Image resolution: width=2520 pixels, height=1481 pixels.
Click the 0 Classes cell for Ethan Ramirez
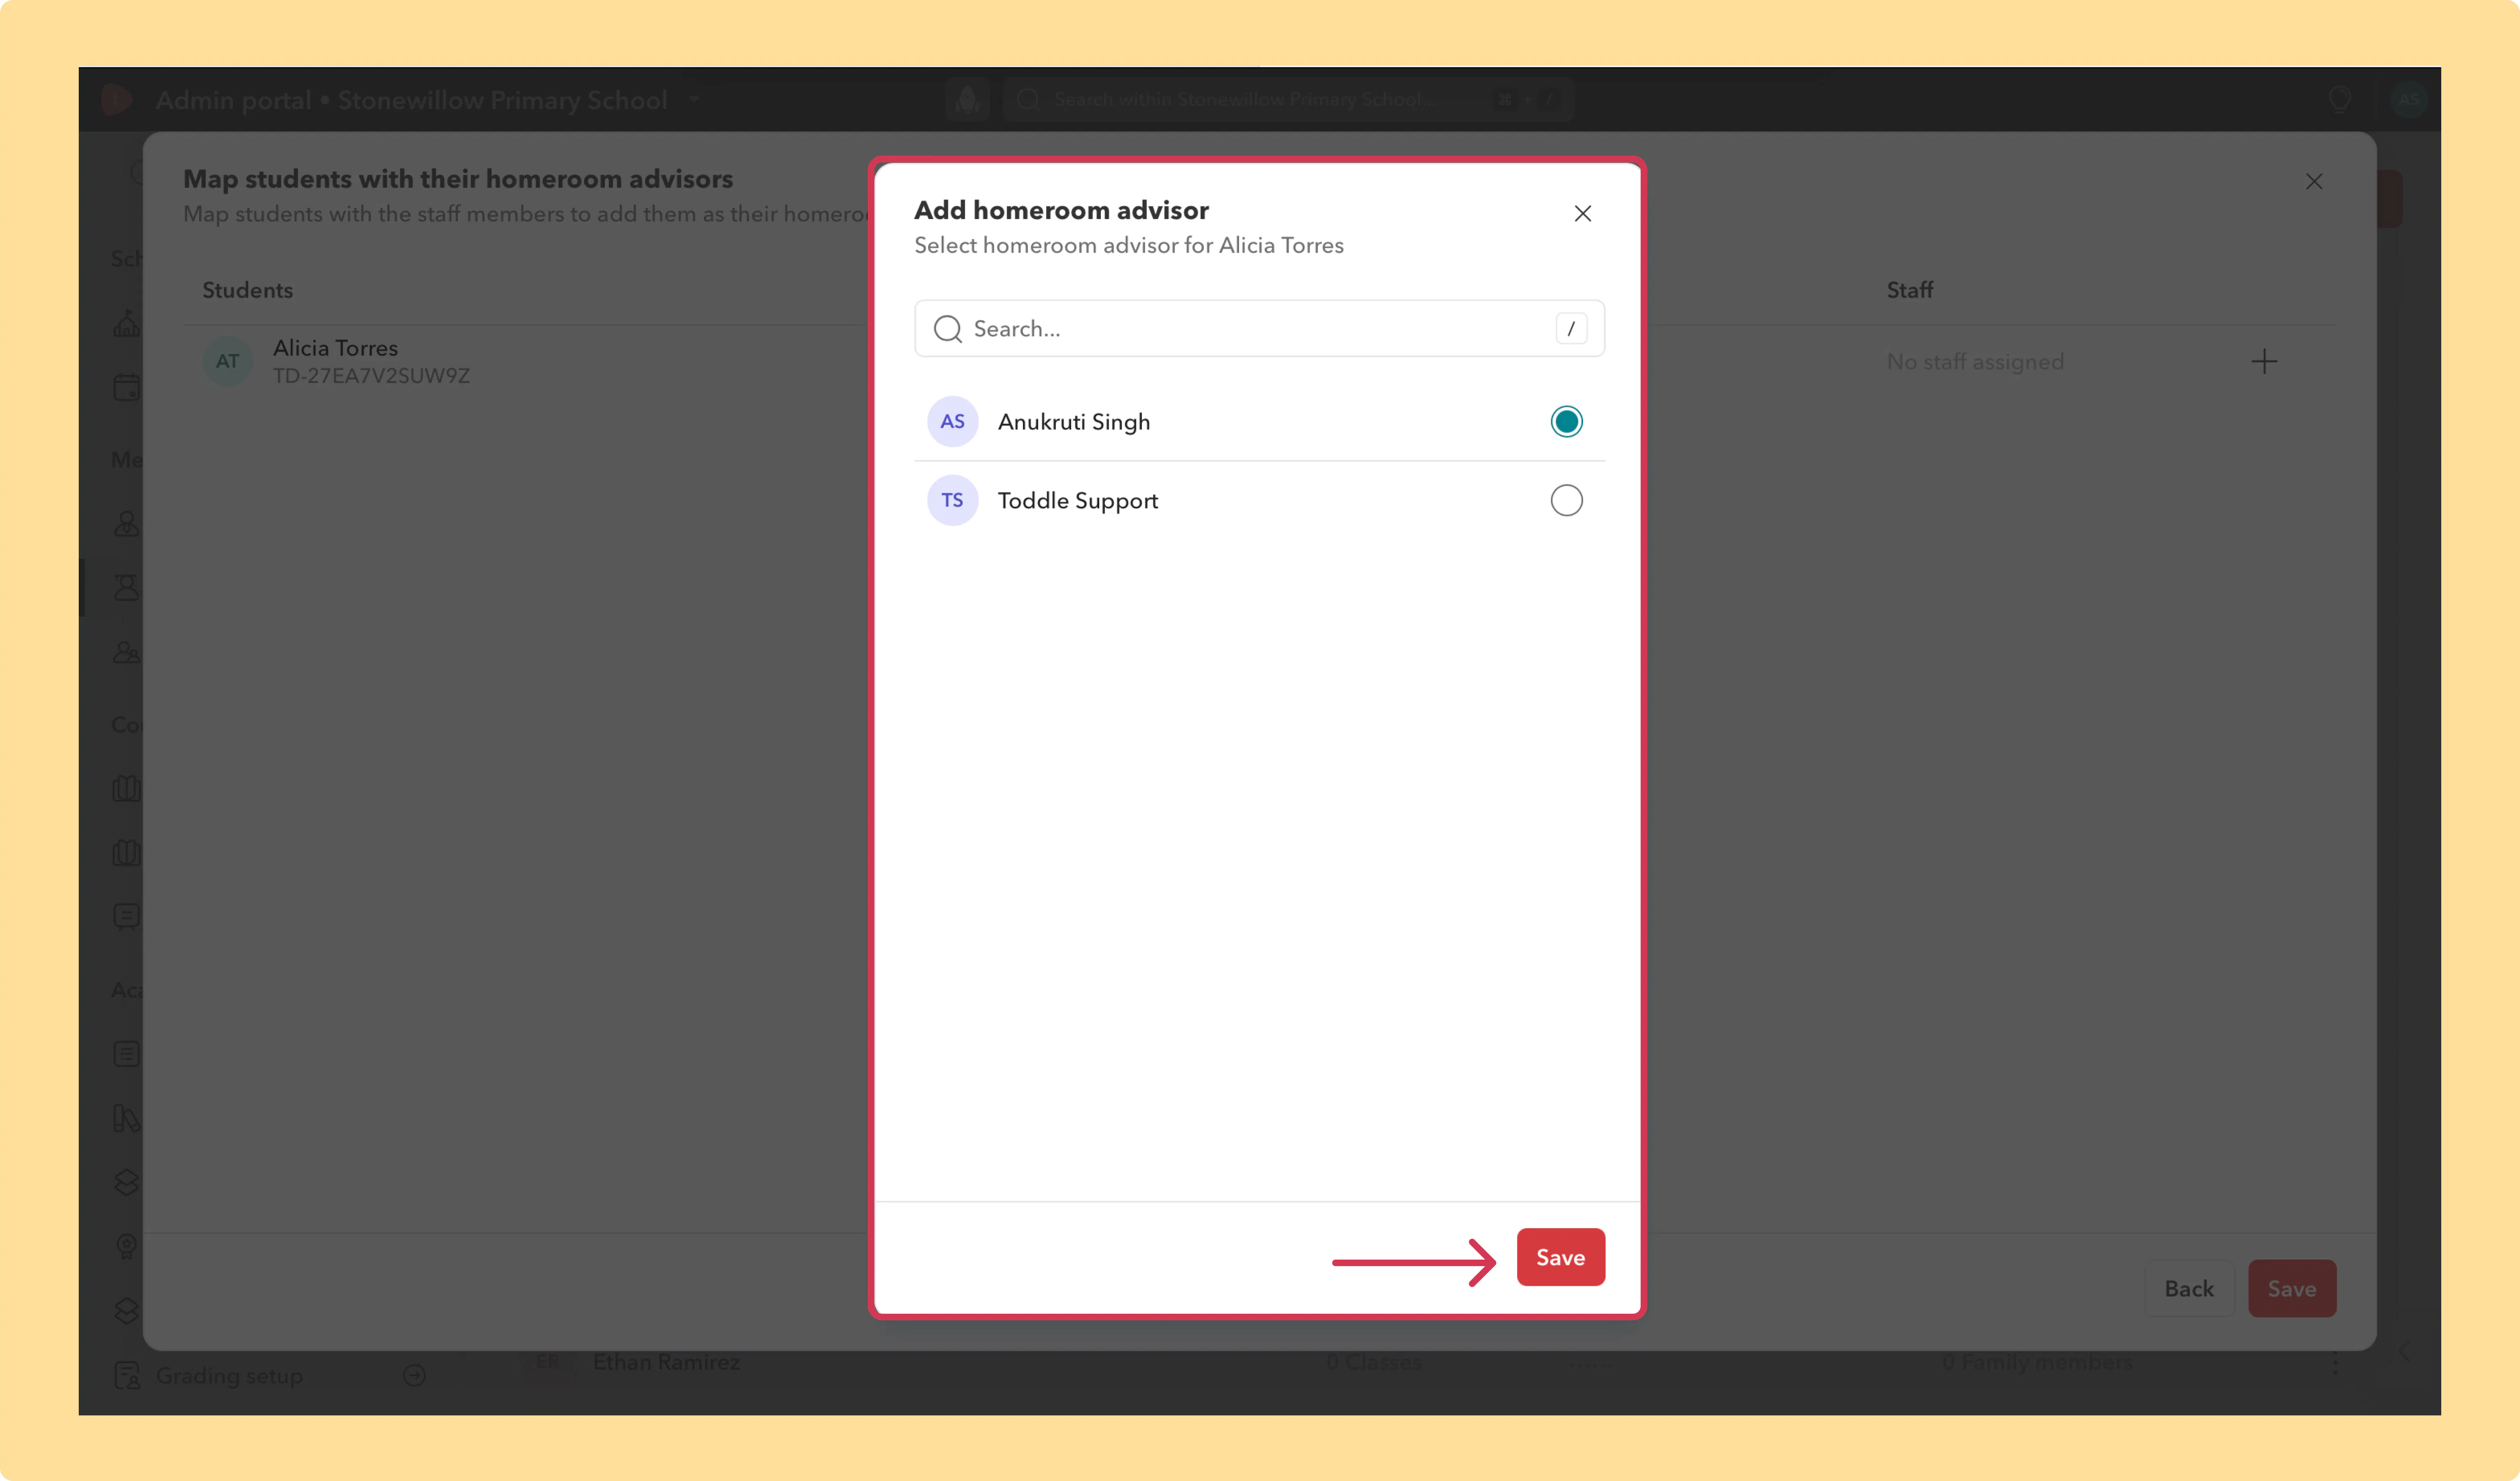[1373, 1362]
